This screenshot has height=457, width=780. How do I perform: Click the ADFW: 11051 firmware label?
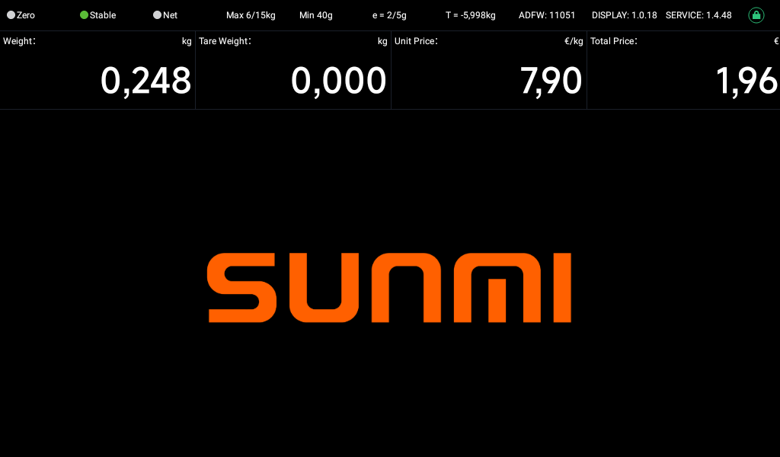click(547, 15)
